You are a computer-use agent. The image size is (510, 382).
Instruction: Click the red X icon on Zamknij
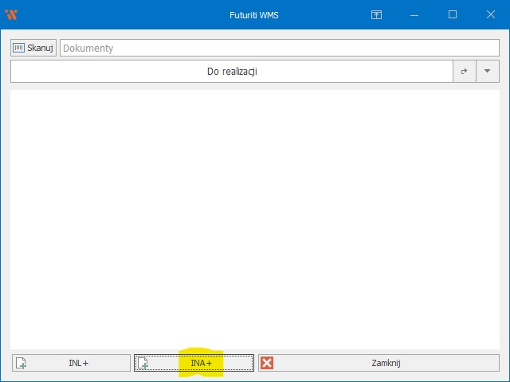[267, 363]
